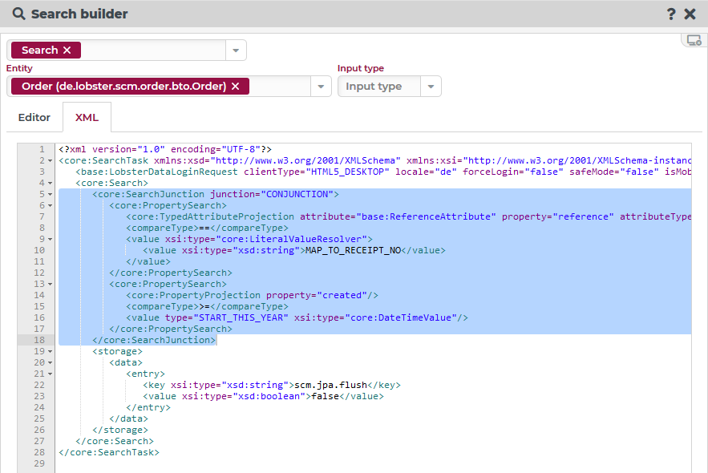Click the core:TypedAttributeProjection tag on line 7
The image size is (708, 473).
click(x=210, y=216)
